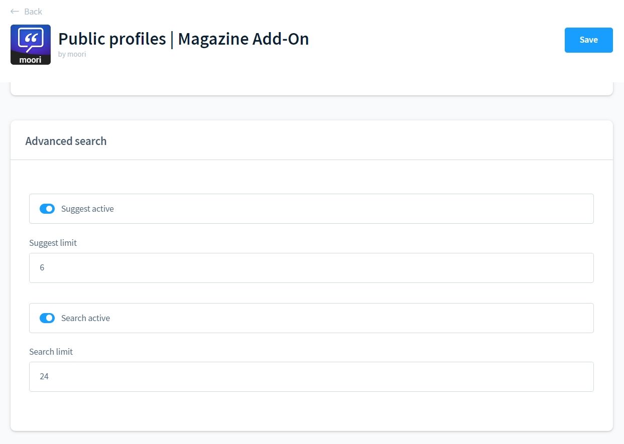Click the value 24 in Search limit
Image resolution: width=624 pixels, height=444 pixels.
tap(44, 377)
